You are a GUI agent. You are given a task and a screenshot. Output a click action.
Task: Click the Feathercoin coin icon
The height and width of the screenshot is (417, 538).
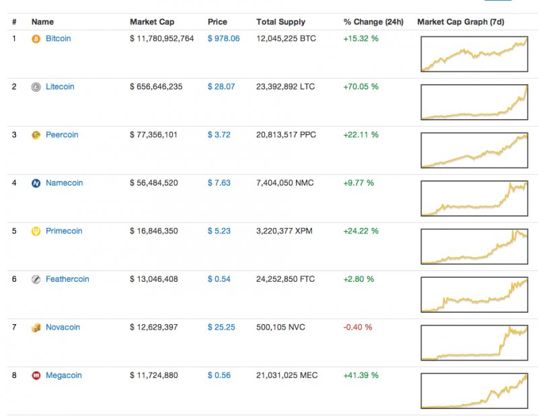36,279
